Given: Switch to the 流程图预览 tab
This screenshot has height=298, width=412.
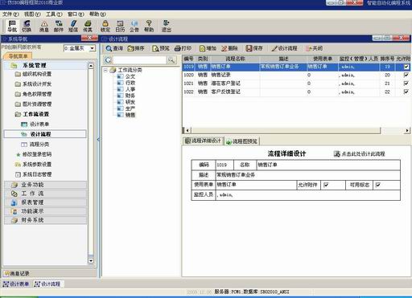Looking at the screenshot, I should (x=241, y=141).
